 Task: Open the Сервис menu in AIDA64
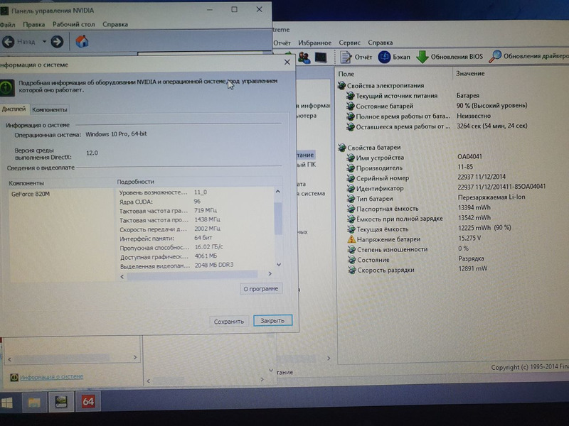[x=349, y=43]
